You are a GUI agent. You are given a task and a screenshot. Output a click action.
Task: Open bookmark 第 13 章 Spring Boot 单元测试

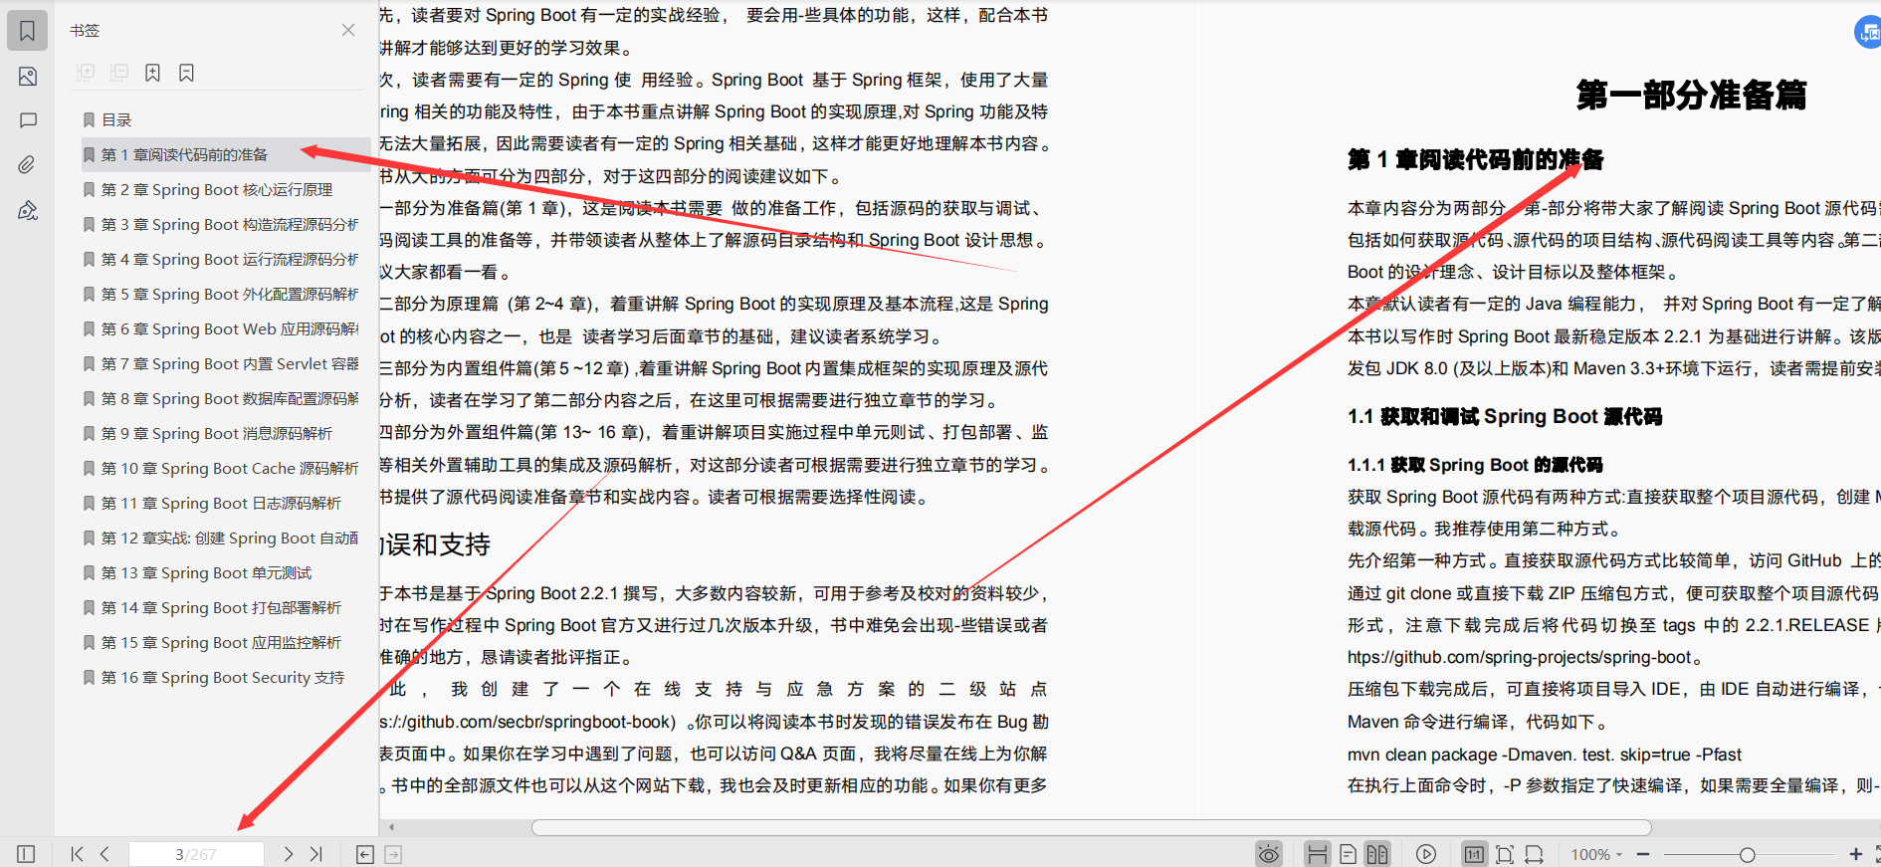tap(206, 572)
